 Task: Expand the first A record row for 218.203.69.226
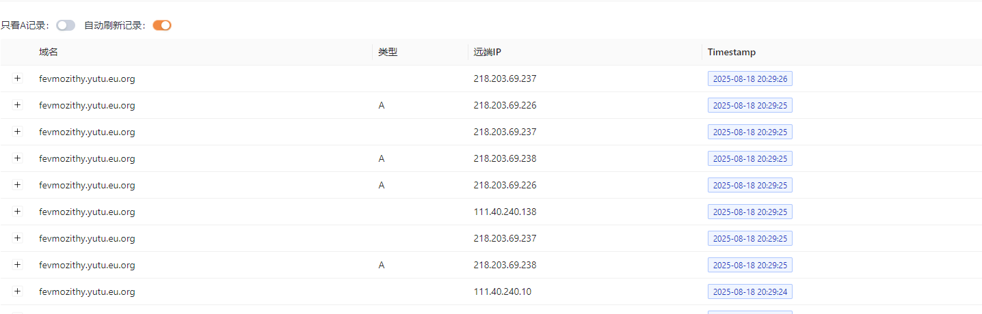[x=17, y=105]
